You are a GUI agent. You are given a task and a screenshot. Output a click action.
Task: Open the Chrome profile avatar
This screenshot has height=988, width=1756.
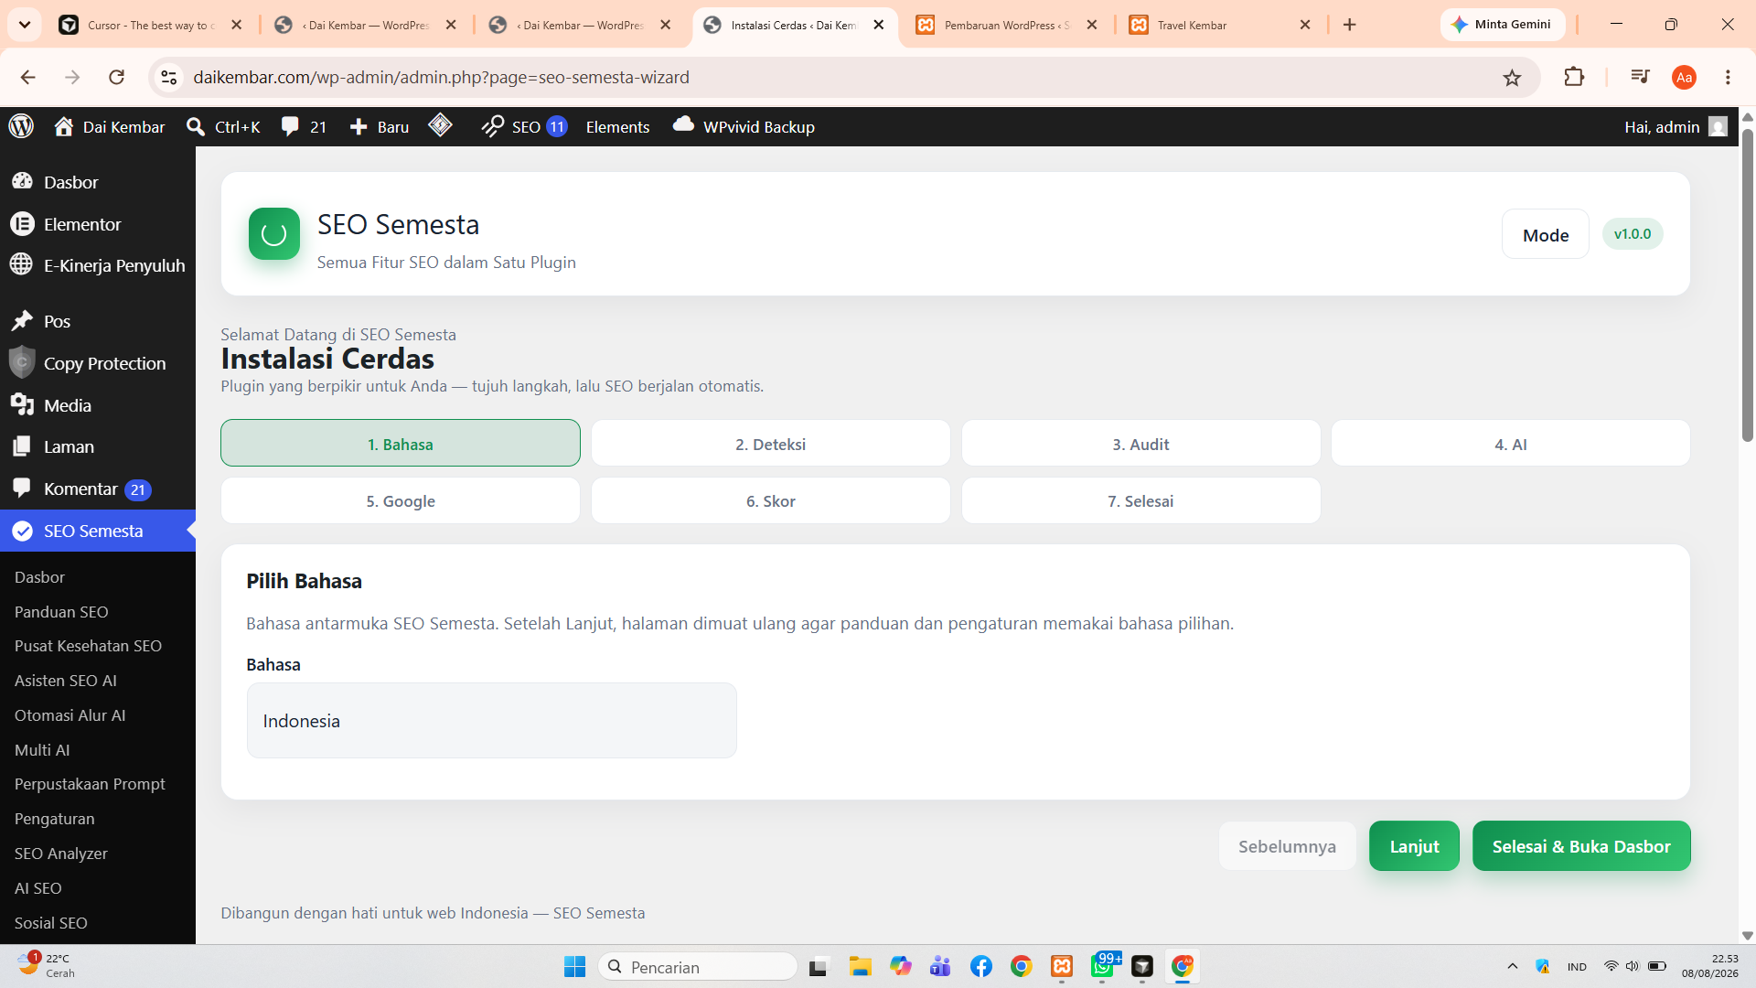coord(1684,78)
